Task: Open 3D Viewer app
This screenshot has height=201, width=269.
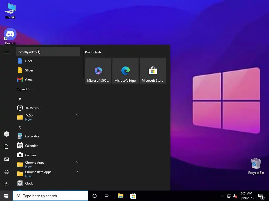Action: point(48,108)
